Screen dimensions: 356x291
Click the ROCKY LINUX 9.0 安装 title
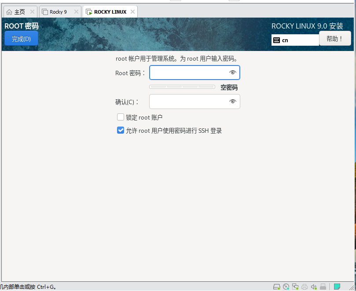click(307, 26)
